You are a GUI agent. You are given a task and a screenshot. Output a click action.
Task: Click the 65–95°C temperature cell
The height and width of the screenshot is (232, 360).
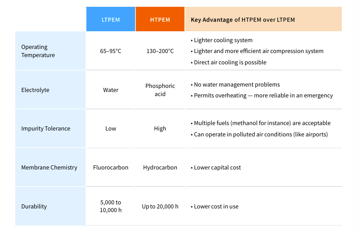pyautogui.click(x=110, y=51)
